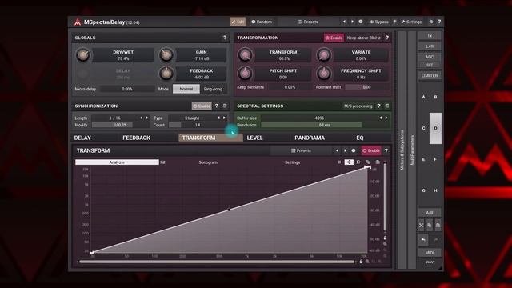512x288 pixels.
Task: Decrease Buffer size with left arrow
Action: [x=381, y=118]
